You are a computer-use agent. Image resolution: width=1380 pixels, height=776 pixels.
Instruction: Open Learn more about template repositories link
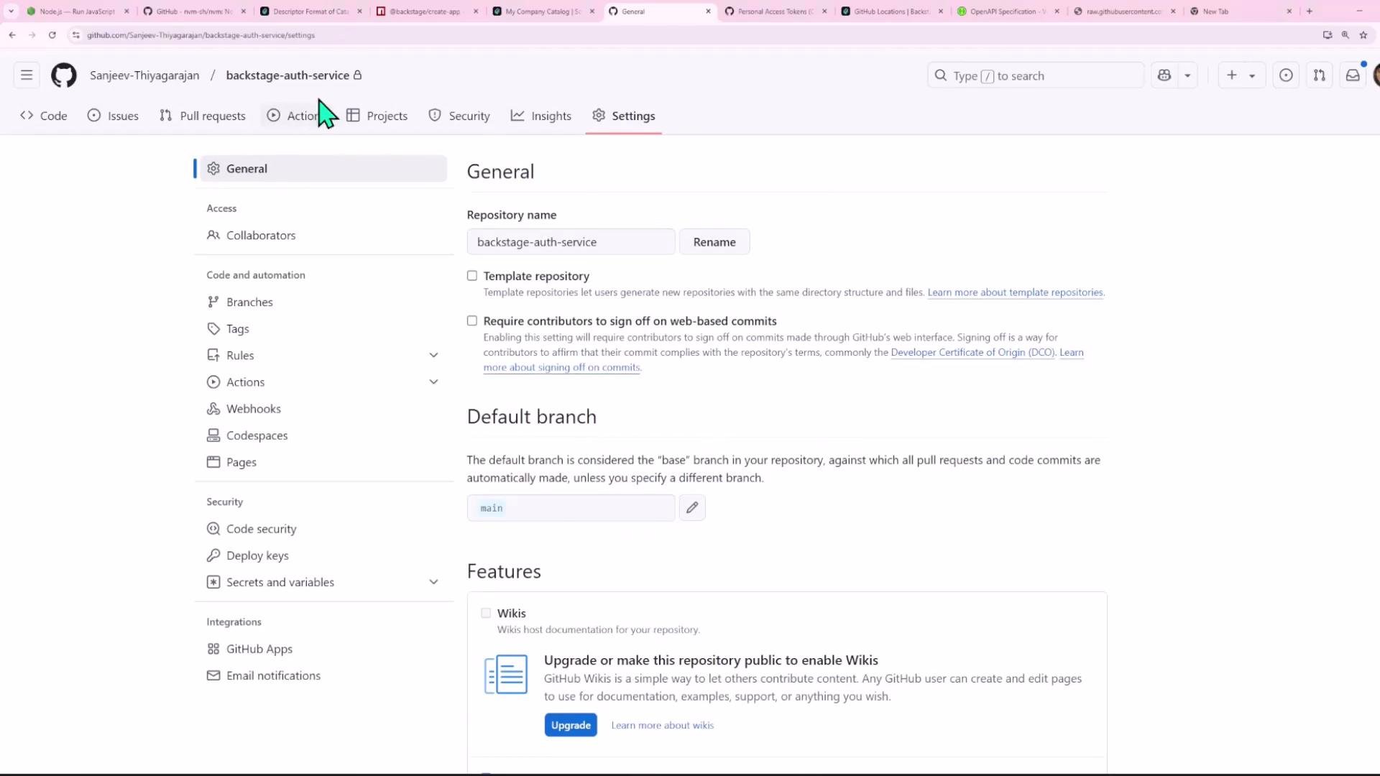[1015, 292]
